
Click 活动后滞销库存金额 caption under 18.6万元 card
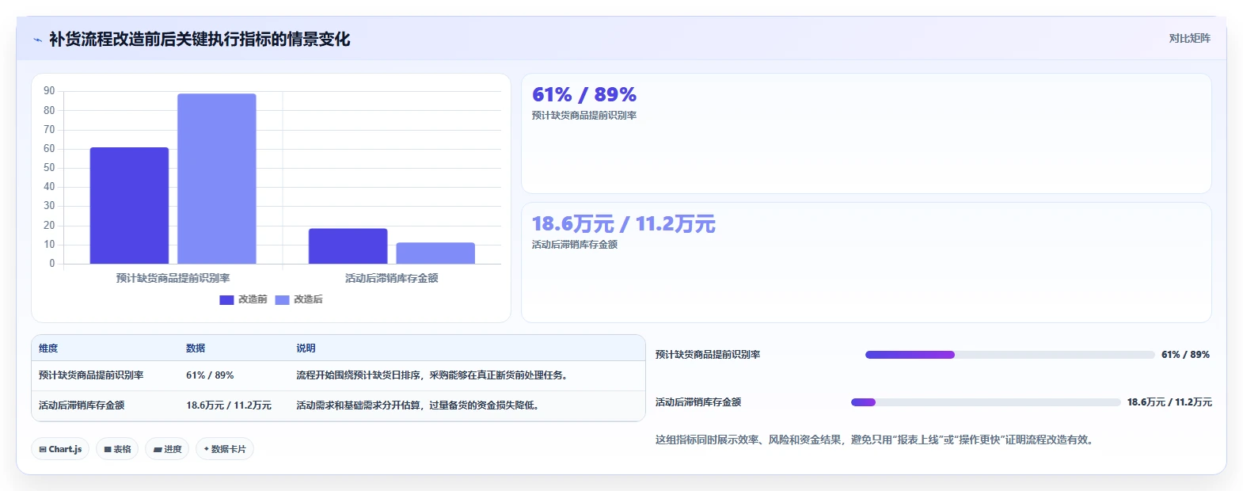click(575, 245)
